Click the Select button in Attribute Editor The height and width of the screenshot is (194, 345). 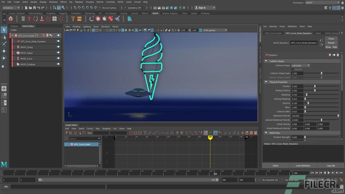pos(275,165)
